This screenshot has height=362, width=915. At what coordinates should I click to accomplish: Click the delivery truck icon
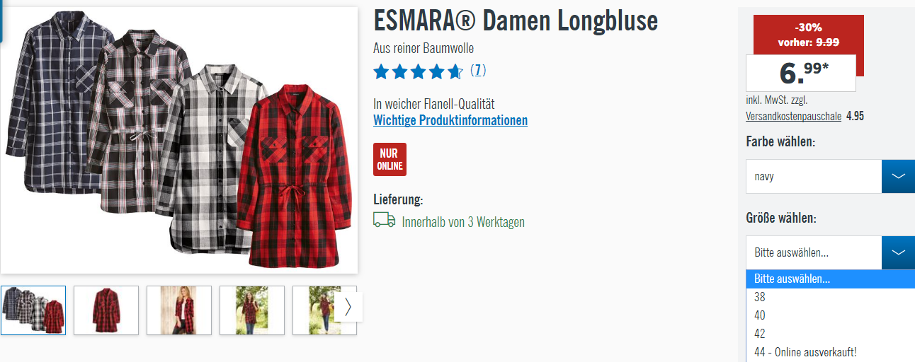(x=384, y=220)
